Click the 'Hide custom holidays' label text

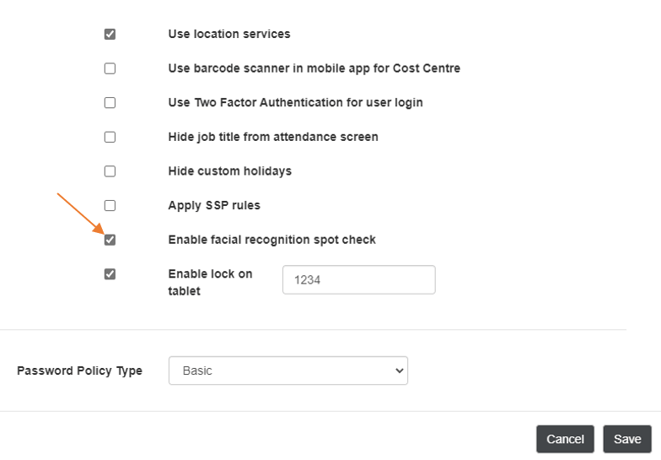point(230,171)
